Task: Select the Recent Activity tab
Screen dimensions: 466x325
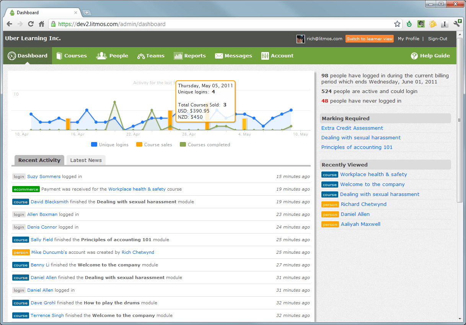Action: (39, 160)
